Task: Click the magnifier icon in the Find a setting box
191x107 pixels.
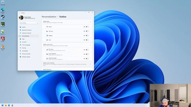Action: [37, 23]
